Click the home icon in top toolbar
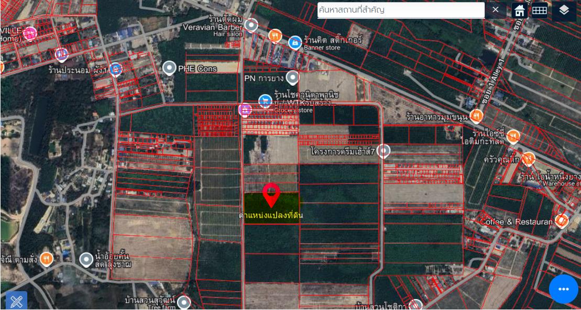Screen dimensions: 581x310 [519, 10]
